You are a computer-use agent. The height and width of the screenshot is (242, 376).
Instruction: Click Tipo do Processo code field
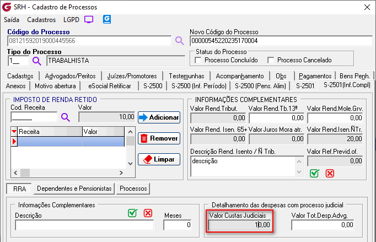point(18,61)
